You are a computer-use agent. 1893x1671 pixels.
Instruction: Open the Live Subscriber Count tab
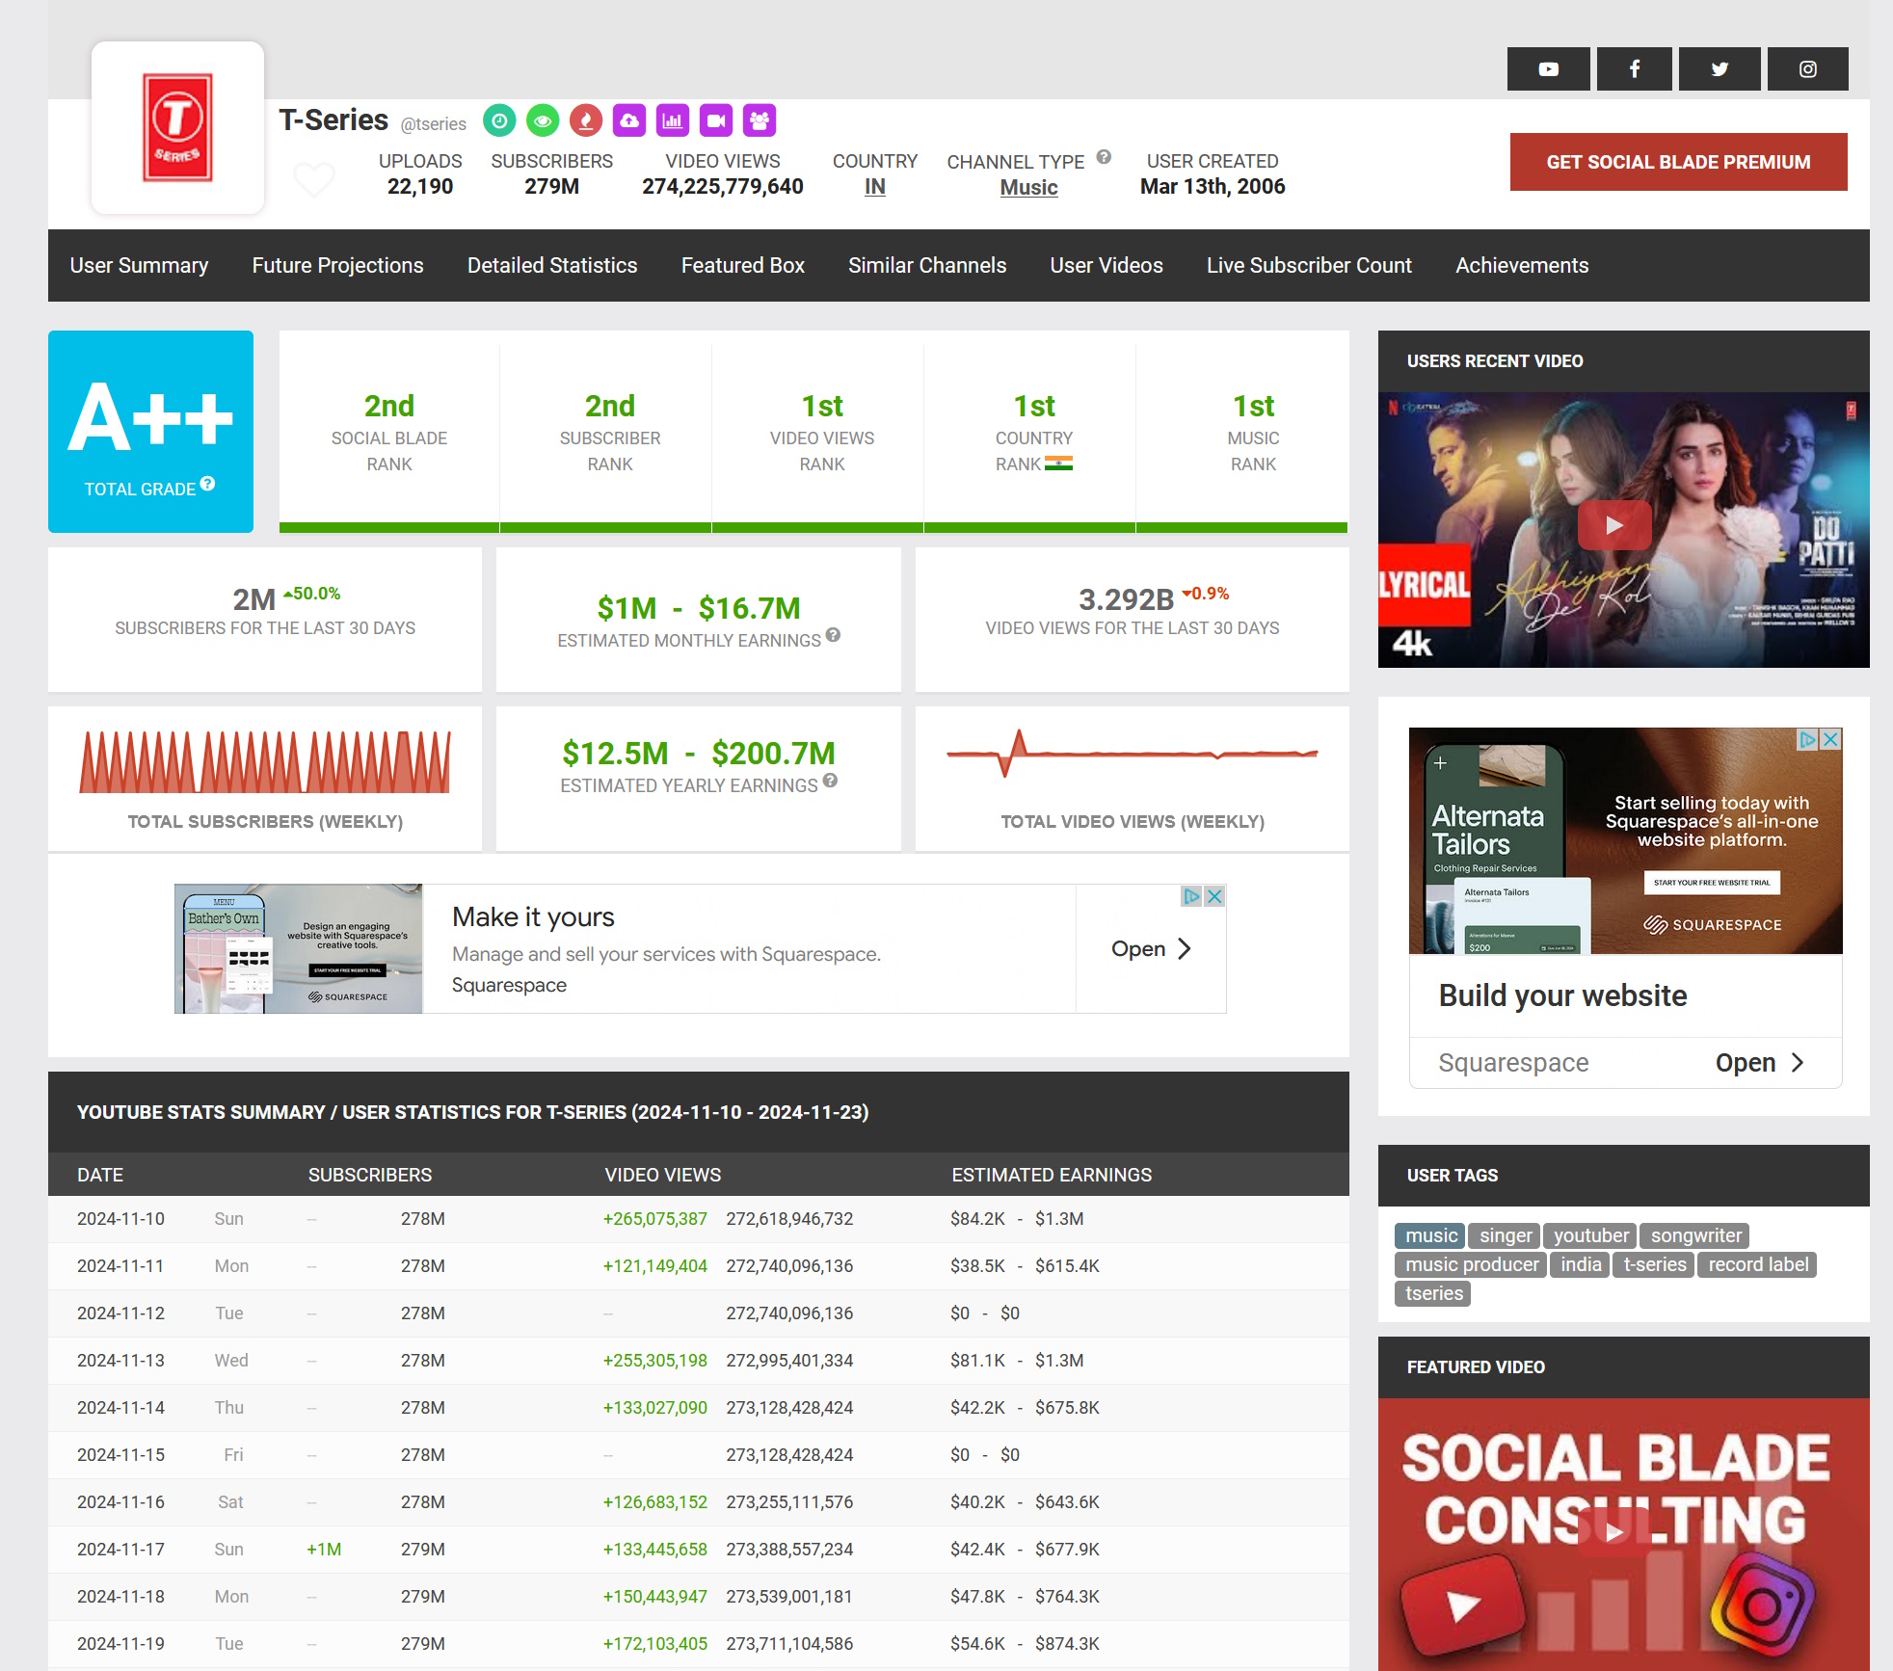pyautogui.click(x=1309, y=265)
